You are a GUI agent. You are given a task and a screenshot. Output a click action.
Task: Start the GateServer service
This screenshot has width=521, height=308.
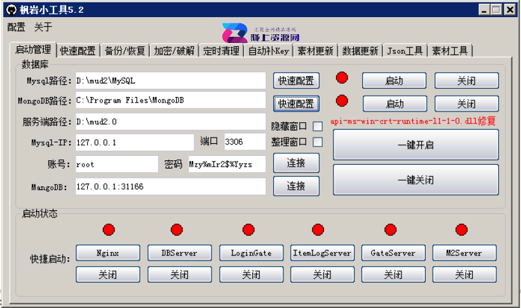click(x=393, y=253)
